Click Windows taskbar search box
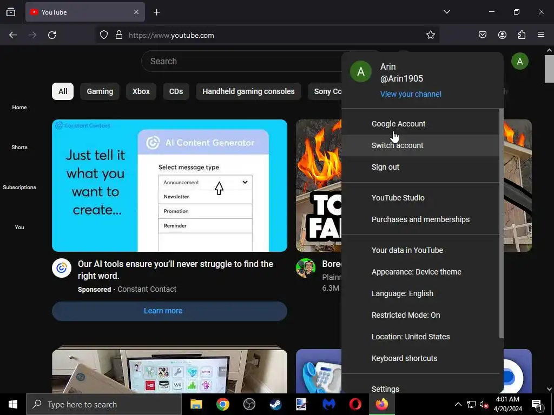The height and width of the screenshot is (415, 554). click(x=103, y=404)
